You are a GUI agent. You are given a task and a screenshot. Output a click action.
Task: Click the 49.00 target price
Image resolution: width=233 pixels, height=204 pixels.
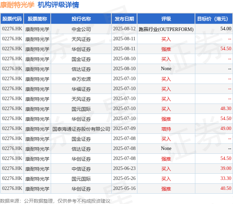(x=226, y=128)
